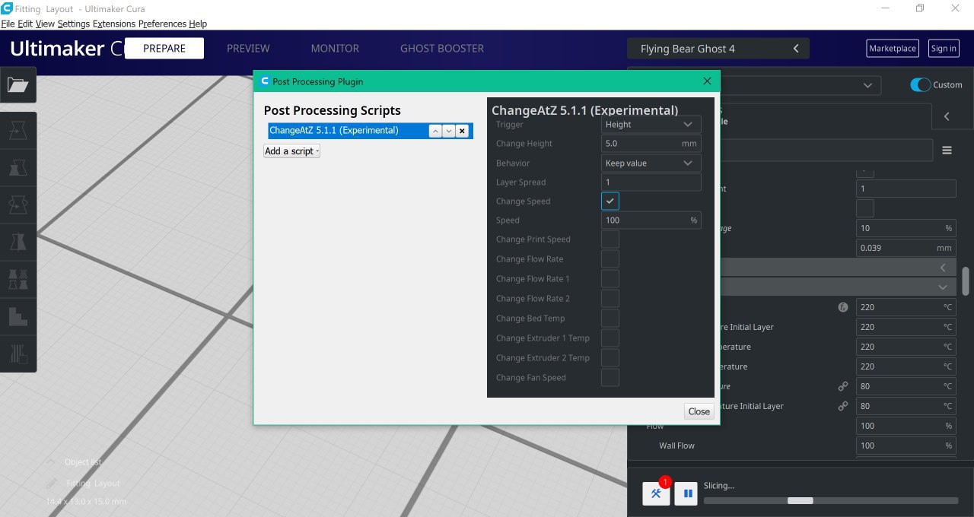
Task: Click the Speed percentage field in the dialog
Action: click(651, 220)
